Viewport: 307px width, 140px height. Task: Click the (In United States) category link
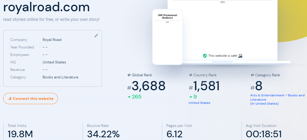coord(264,104)
